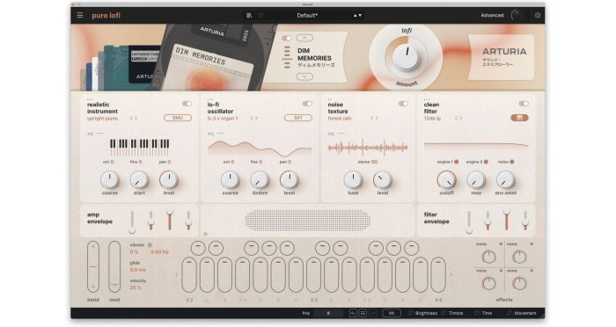Click the F3 key pad on keyboard

click(313, 275)
